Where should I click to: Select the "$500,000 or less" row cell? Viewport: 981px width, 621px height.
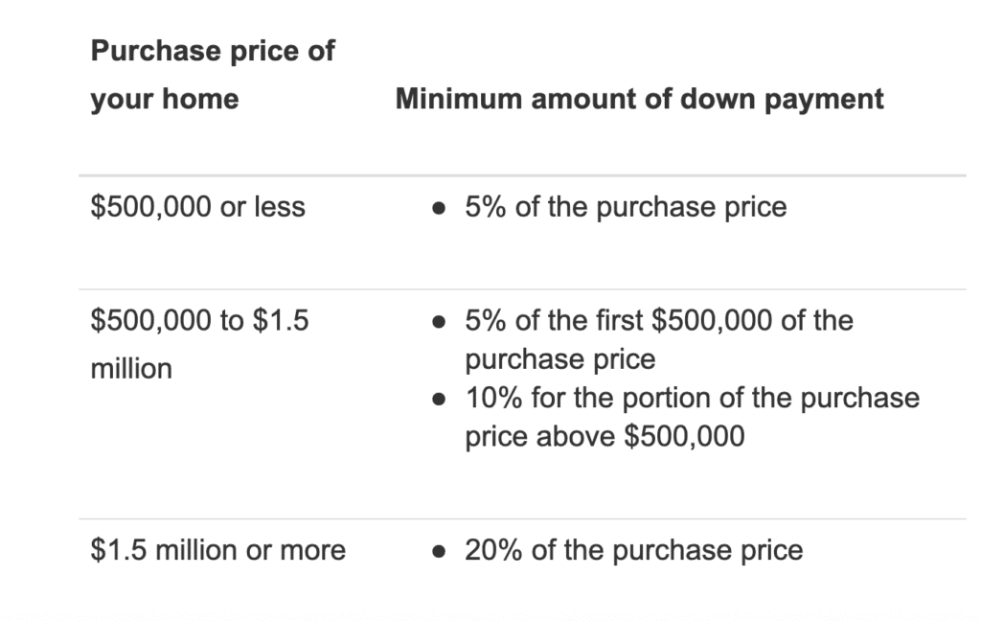tap(197, 207)
